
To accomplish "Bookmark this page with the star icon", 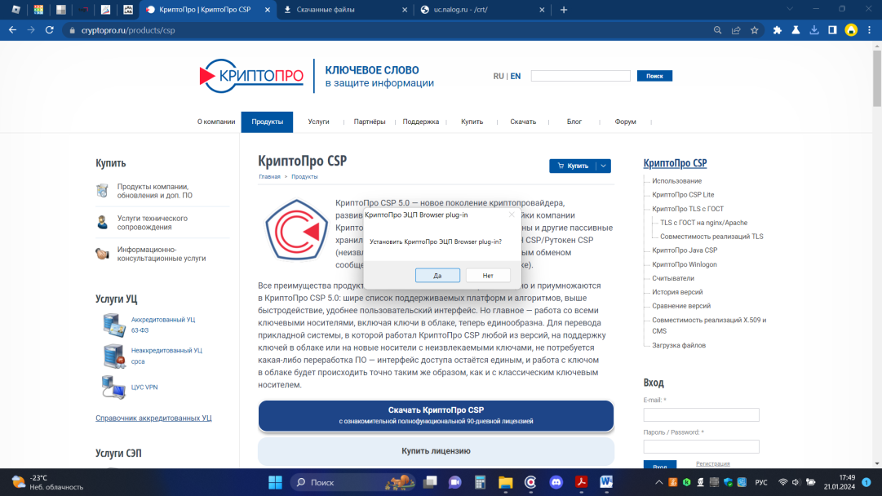I will [x=755, y=30].
